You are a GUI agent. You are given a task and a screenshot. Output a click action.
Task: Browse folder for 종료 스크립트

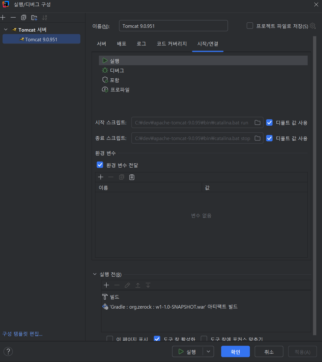point(258,138)
